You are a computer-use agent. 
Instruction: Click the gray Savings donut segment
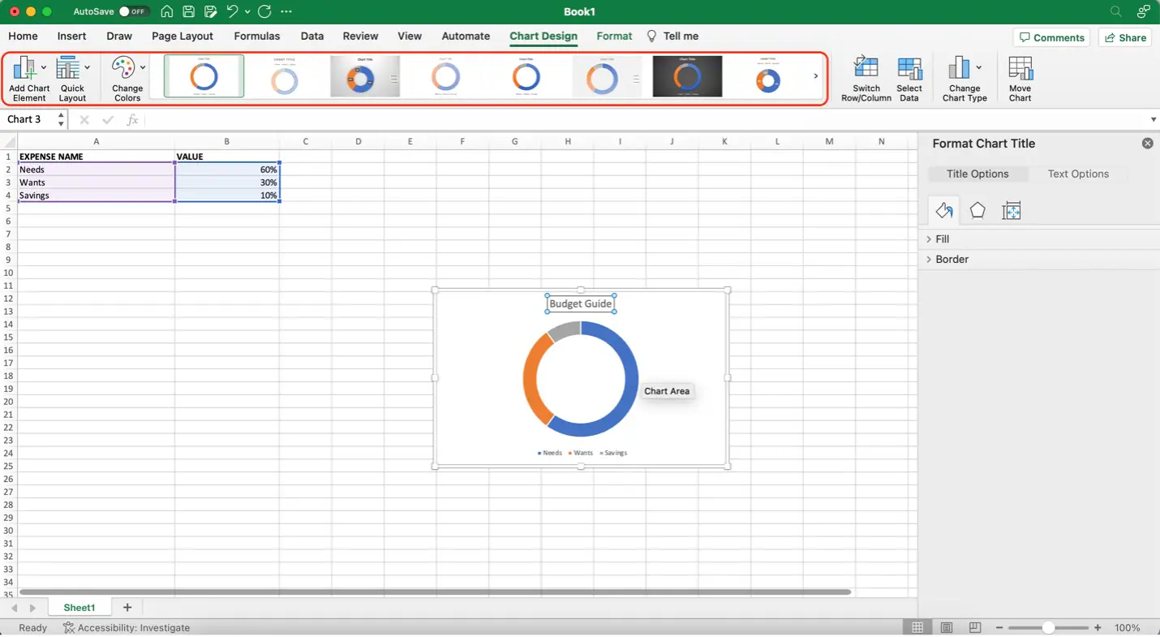point(565,329)
